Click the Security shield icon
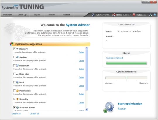The height and width of the screenshot is (120, 158). (17, 99)
